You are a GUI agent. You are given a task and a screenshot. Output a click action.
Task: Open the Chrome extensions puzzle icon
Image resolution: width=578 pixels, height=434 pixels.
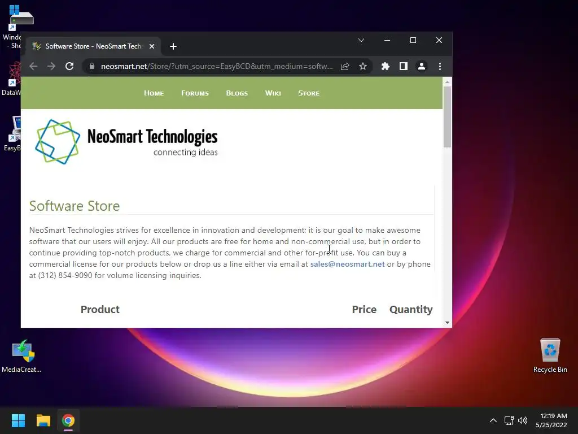(x=385, y=67)
